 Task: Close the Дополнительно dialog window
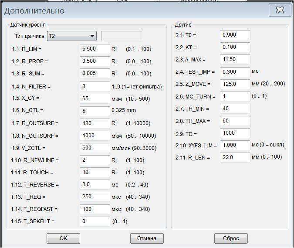pyautogui.click(x=280, y=10)
